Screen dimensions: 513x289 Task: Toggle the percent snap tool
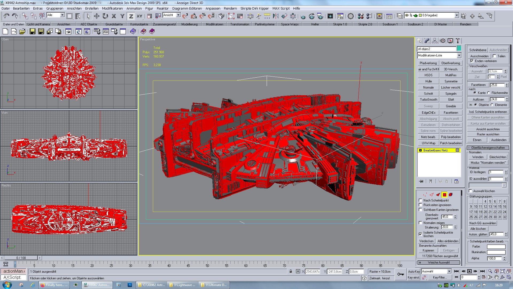point(203,16)
